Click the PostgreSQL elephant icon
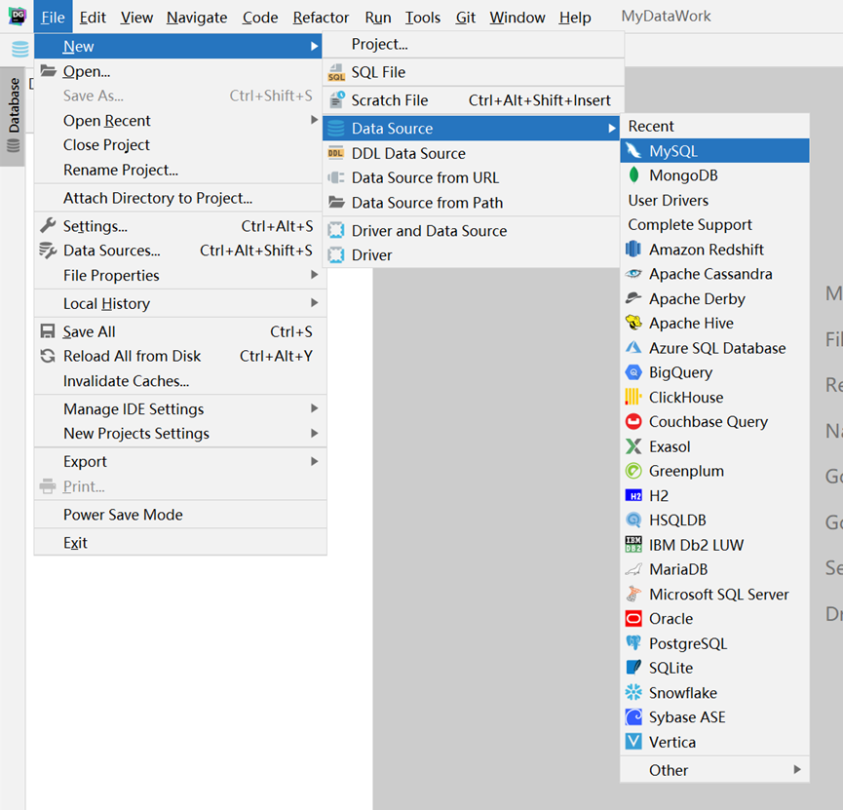Viewport: 843px width, 810px height. point(633,643)
